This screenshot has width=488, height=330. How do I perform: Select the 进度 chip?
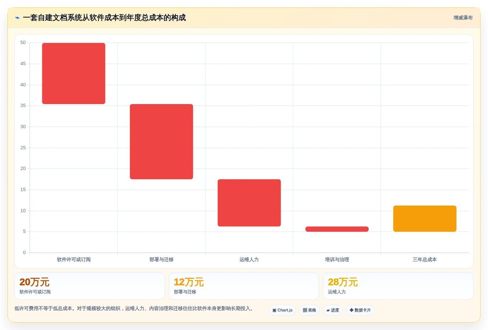tap(333, 310)
